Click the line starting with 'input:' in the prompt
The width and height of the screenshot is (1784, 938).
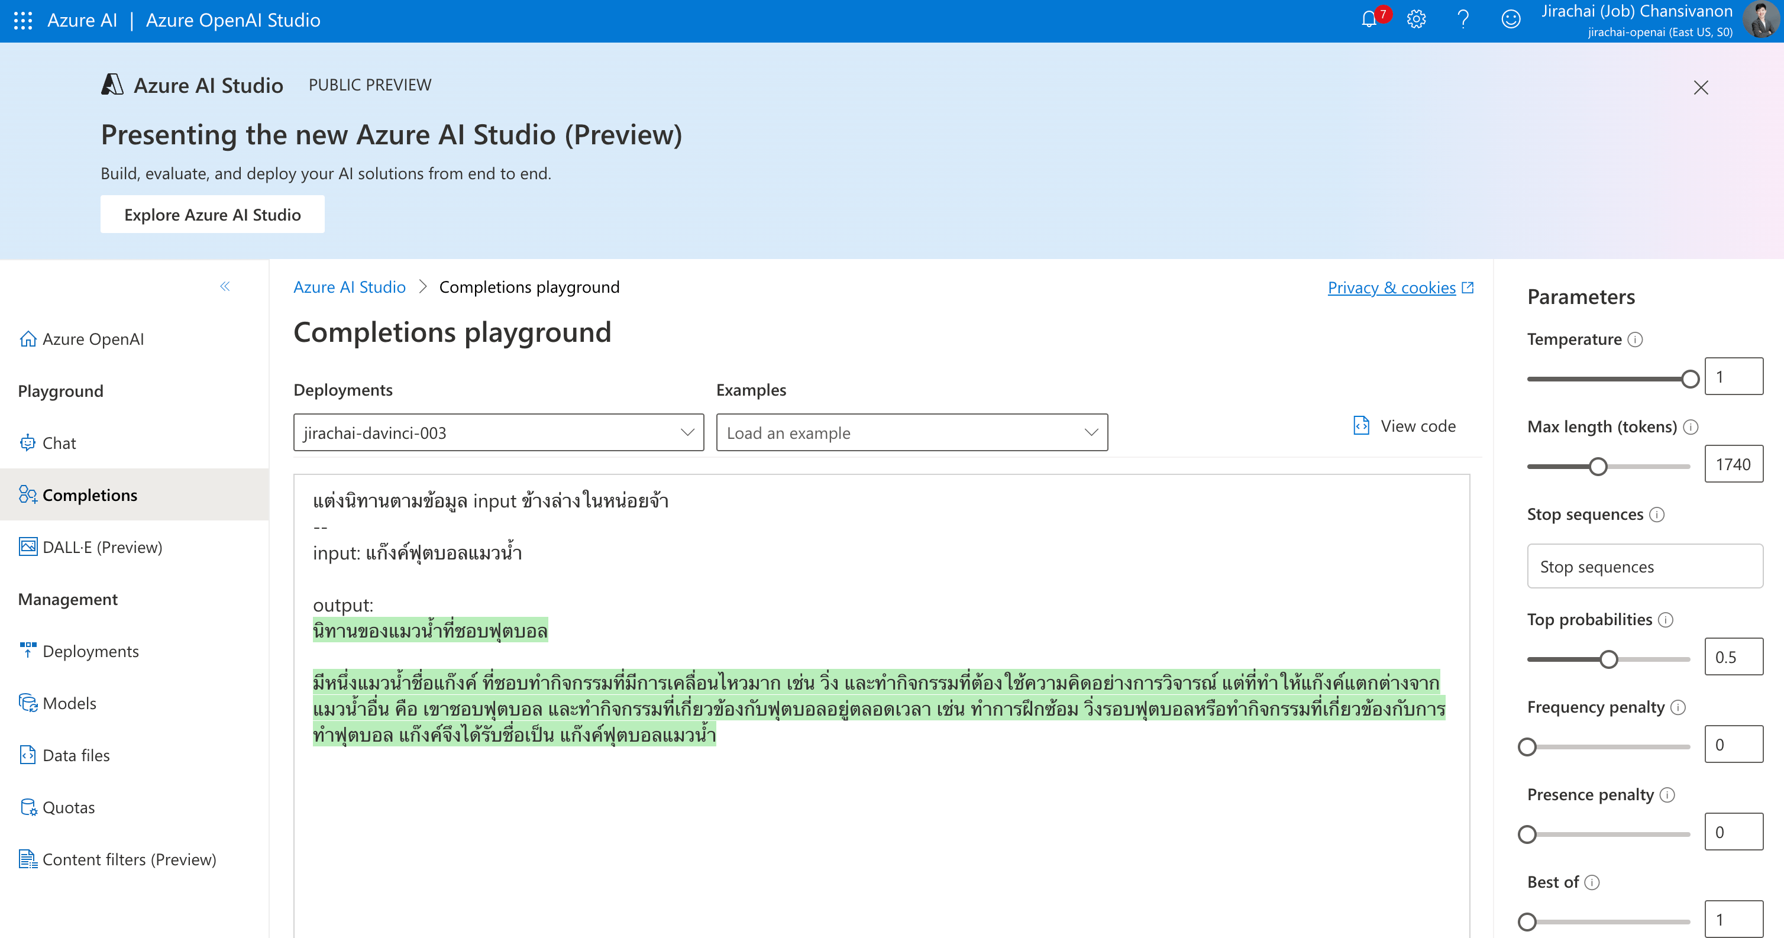pyautogui.click(x=417, y=553)
